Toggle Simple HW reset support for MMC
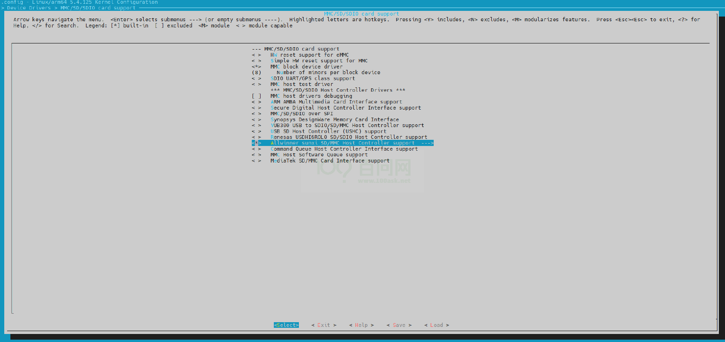The width and height of the screenshot is (725, 342). click(310, 60)
